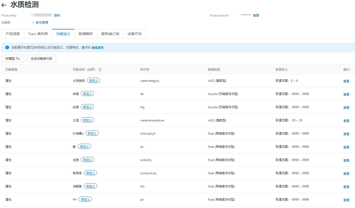
Task: Click the 自定义 tag next to 叶绿素a
Action: [92, 133]
